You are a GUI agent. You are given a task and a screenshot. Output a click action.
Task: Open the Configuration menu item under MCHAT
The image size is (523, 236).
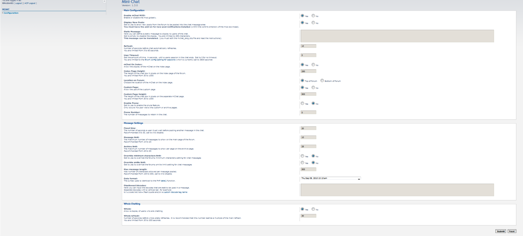point(11,13)
